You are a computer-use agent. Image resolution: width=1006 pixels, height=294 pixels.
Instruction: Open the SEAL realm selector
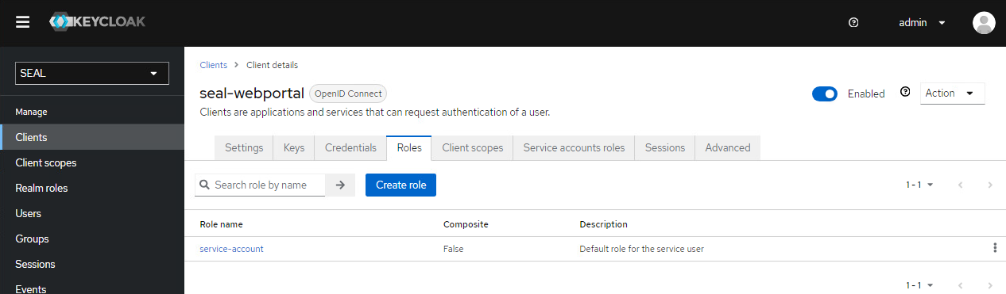tap(92, 73)
